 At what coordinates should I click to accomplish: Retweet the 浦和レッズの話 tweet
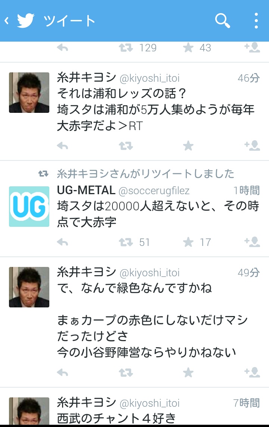click(x=126, y=146)
